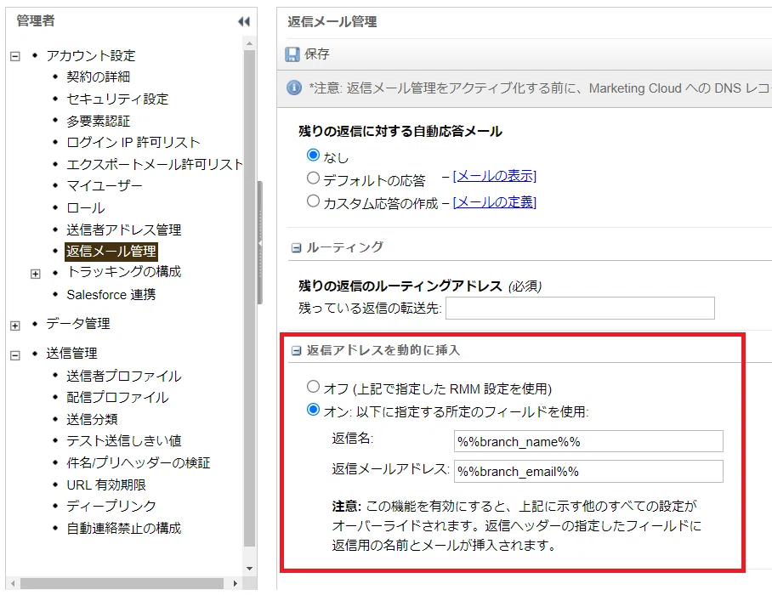Open トラッキングの構成 item
Viewport: 772px width, 595px height.
pos(124,272)
